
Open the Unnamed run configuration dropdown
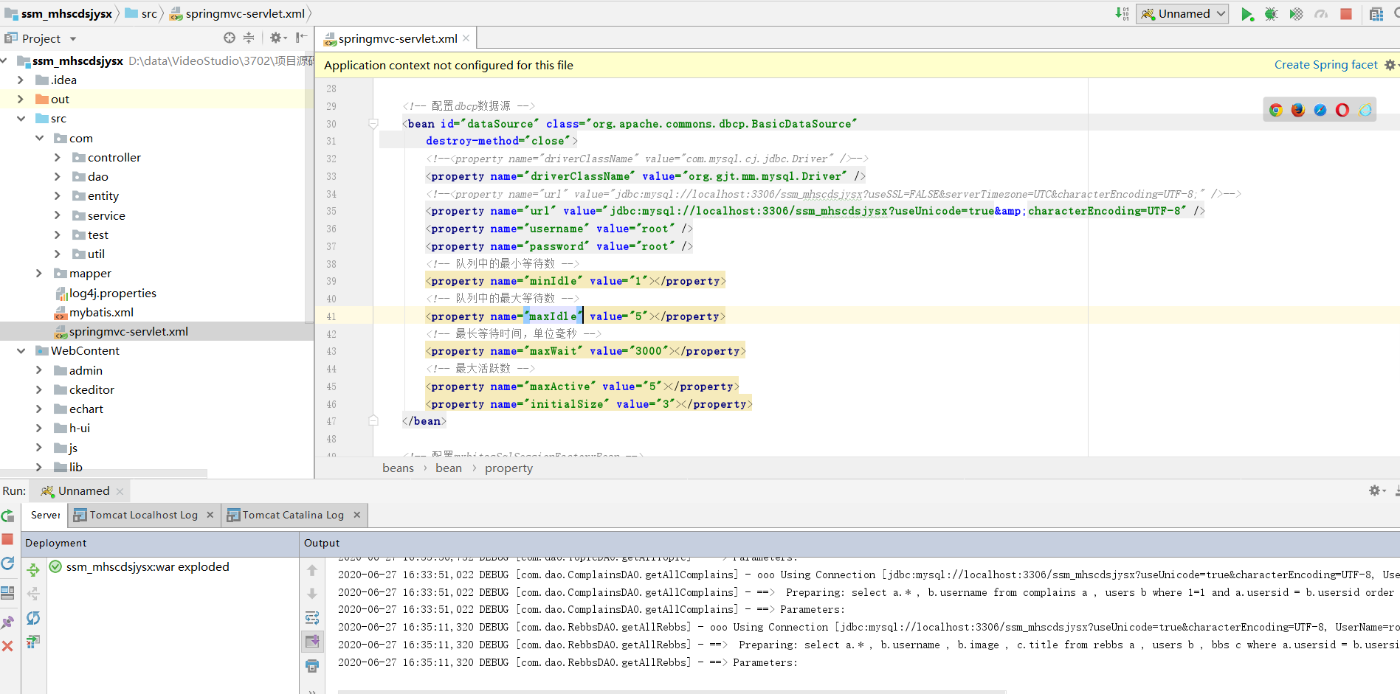[1182, 14]
